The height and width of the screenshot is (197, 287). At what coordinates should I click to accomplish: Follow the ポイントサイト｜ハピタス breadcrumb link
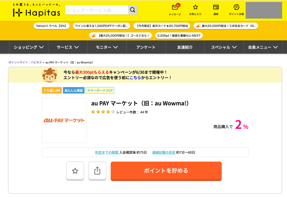click(x=25, y=62)
